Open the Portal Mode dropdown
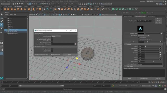This screenshot has width=167, height=93. coord(144,36)
